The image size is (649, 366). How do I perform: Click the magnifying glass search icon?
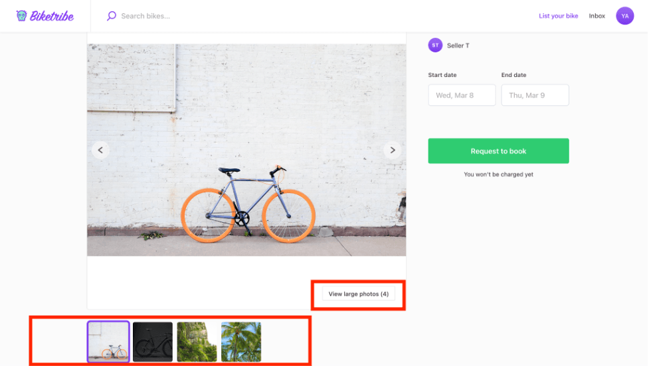tap(112, 16)
